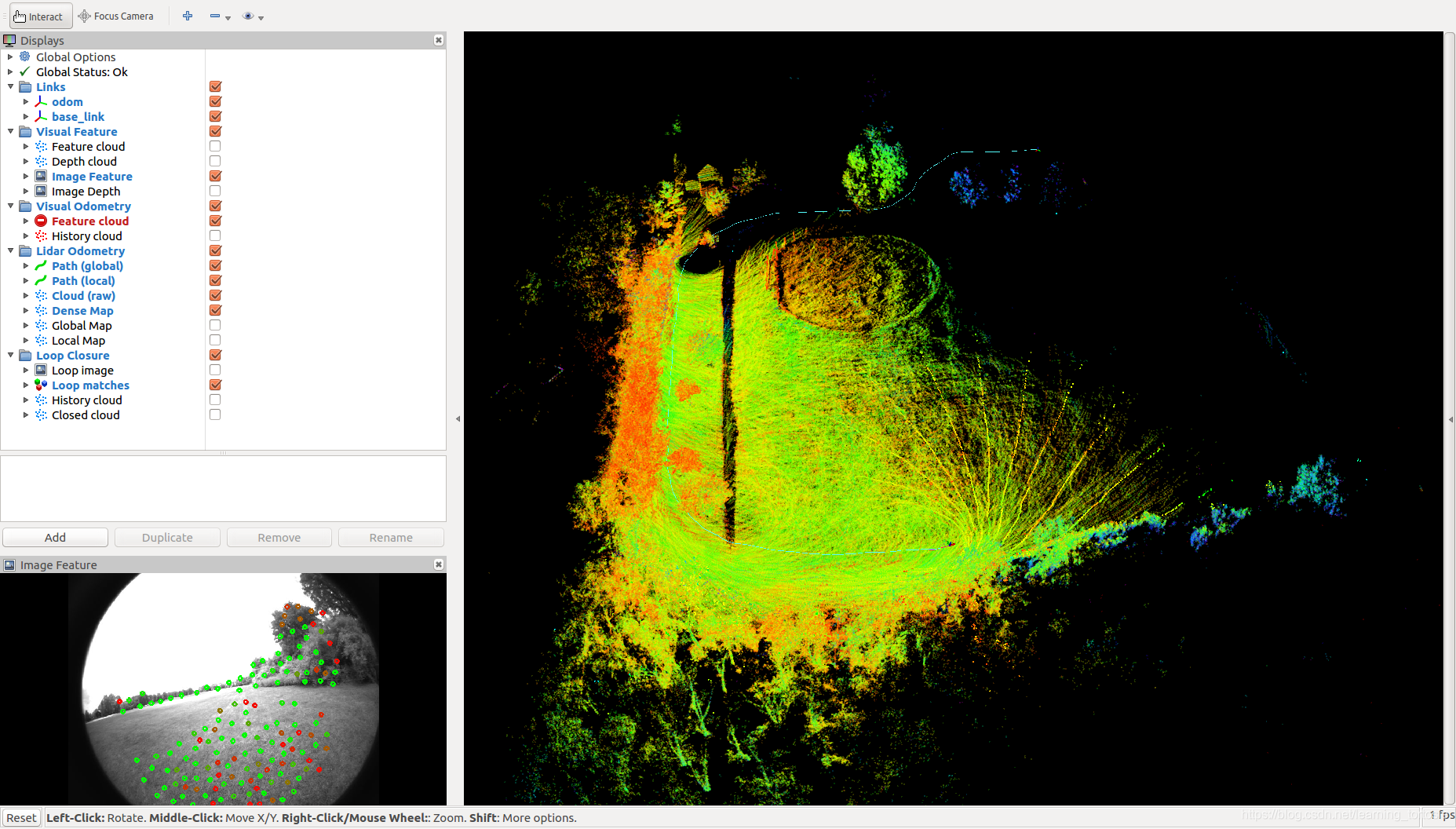Click the Cloud (raw) point cloud icon
The image size is (1456, 829).
41,295
